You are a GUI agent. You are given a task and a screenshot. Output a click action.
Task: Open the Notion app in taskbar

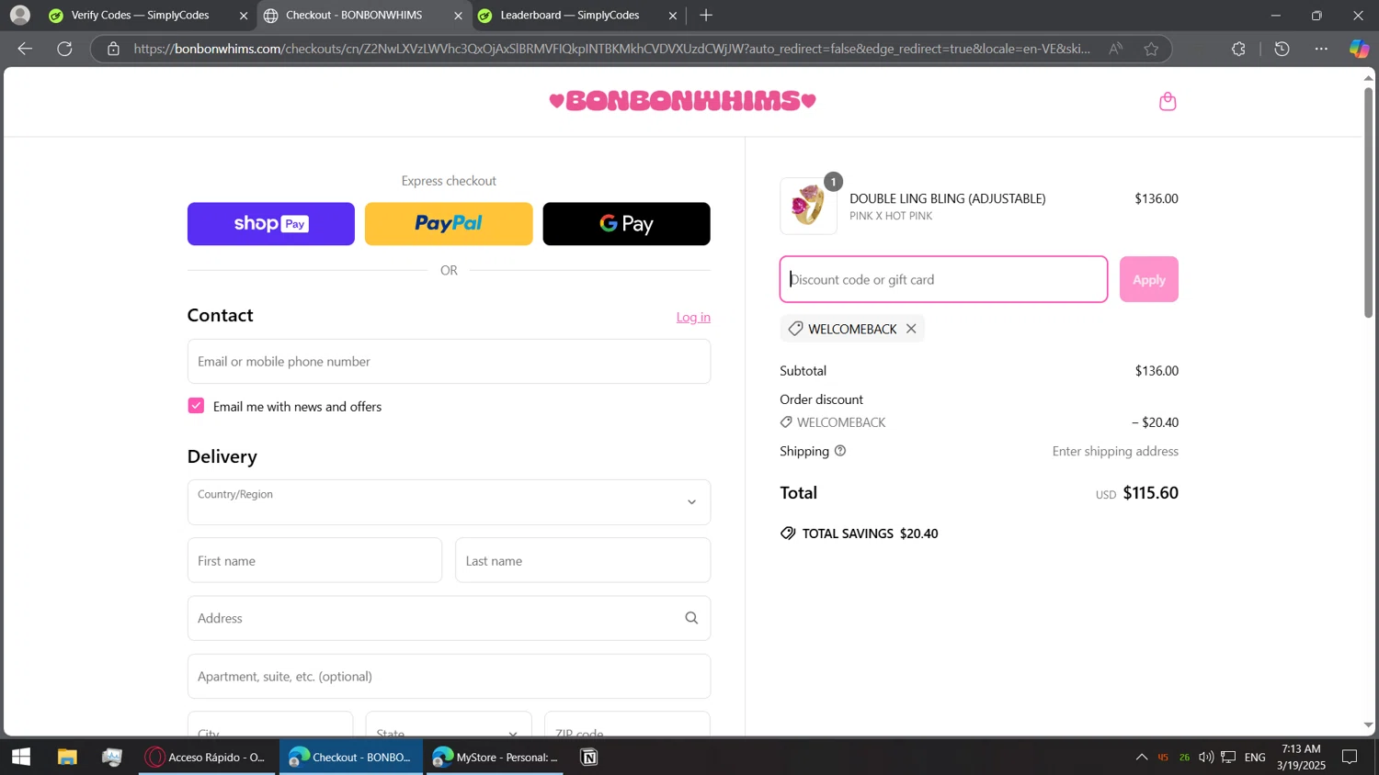coord(589,757)
